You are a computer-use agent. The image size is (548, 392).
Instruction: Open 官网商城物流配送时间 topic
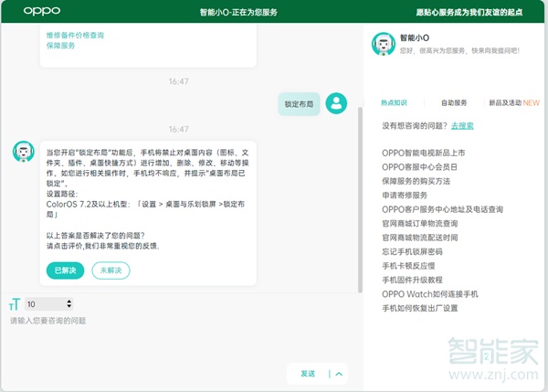click(420, 238)
